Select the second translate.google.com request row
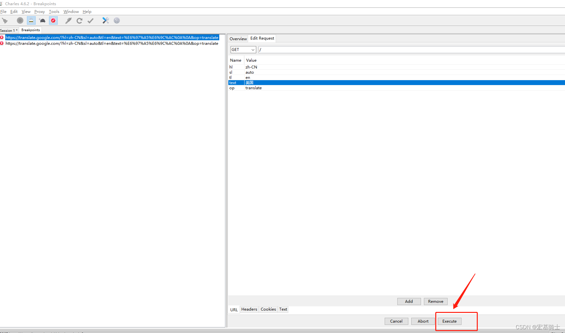The height and width of the screenshot is (333, 565). tap(112, 43)
